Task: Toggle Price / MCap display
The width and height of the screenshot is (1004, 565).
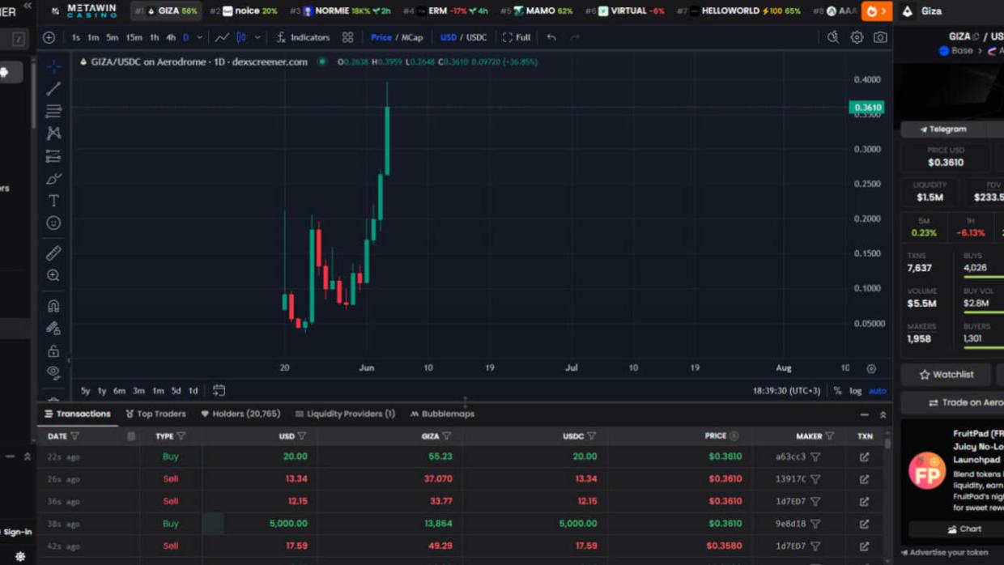Action: pos(397,37)
